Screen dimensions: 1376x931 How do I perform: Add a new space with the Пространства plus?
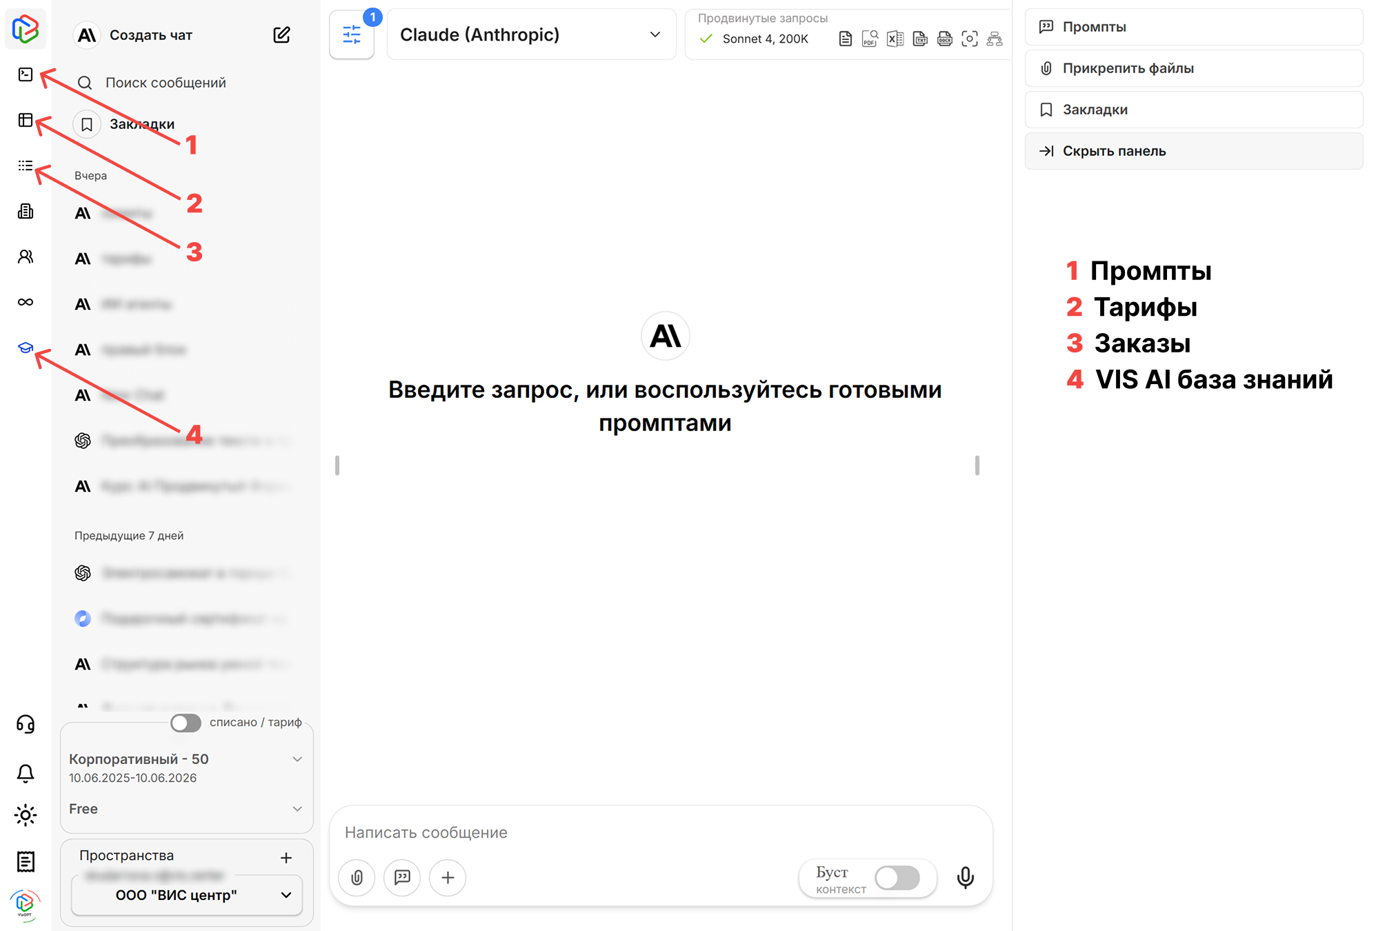286,857
